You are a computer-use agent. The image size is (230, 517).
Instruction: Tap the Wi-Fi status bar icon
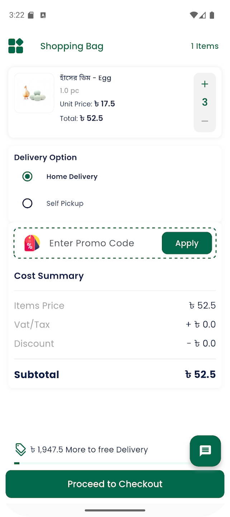tap(194, 15)
